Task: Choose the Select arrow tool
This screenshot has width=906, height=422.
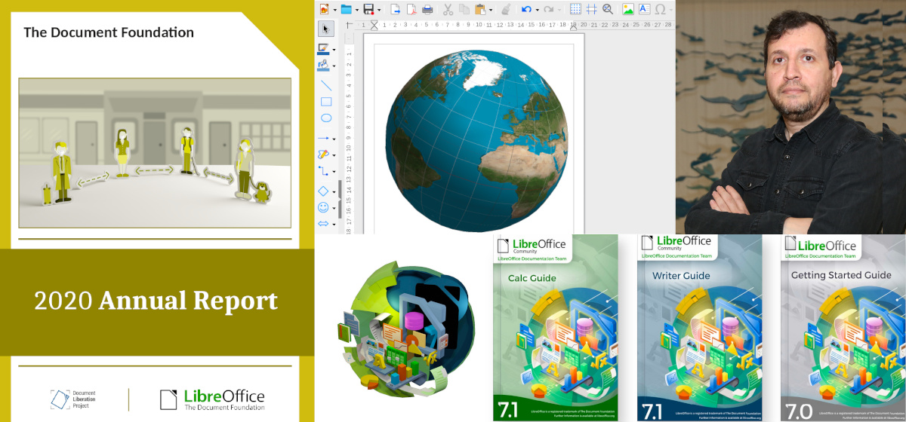Action: (326, 29)
